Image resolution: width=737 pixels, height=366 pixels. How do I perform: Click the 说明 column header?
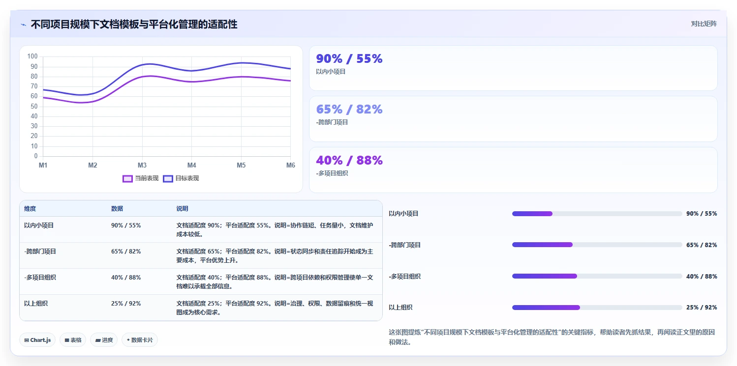(182, 209)
